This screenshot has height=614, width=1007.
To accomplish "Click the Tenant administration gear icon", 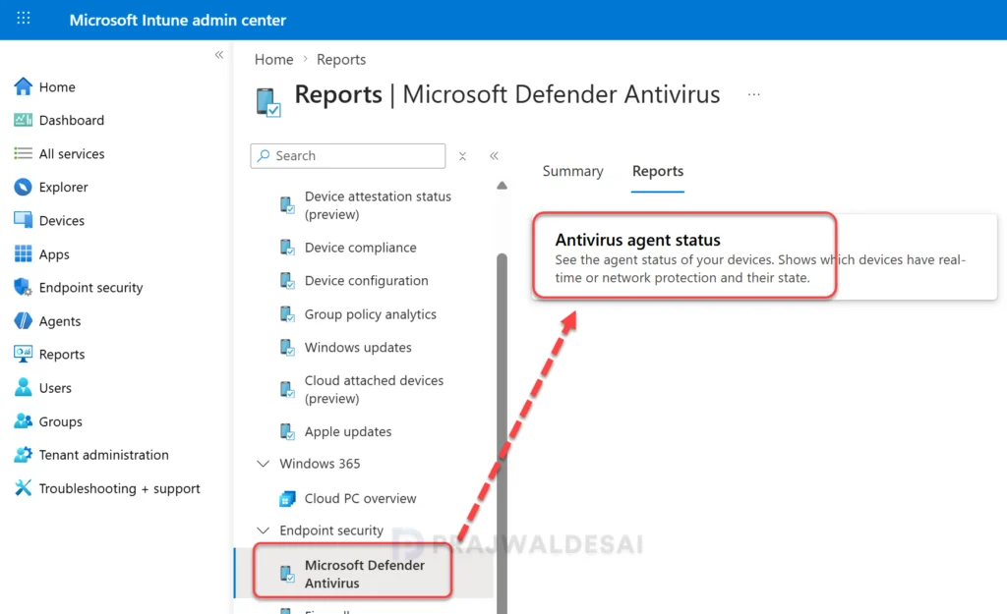I will [x=24, y=454].
